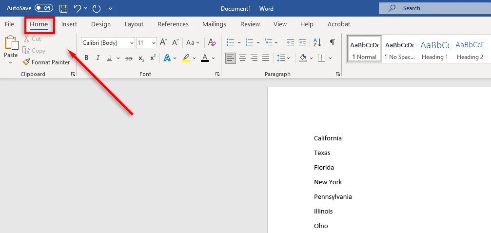Select the Mailings tab
The width and height of the screenshot is (491, 233).
[214, 24]
